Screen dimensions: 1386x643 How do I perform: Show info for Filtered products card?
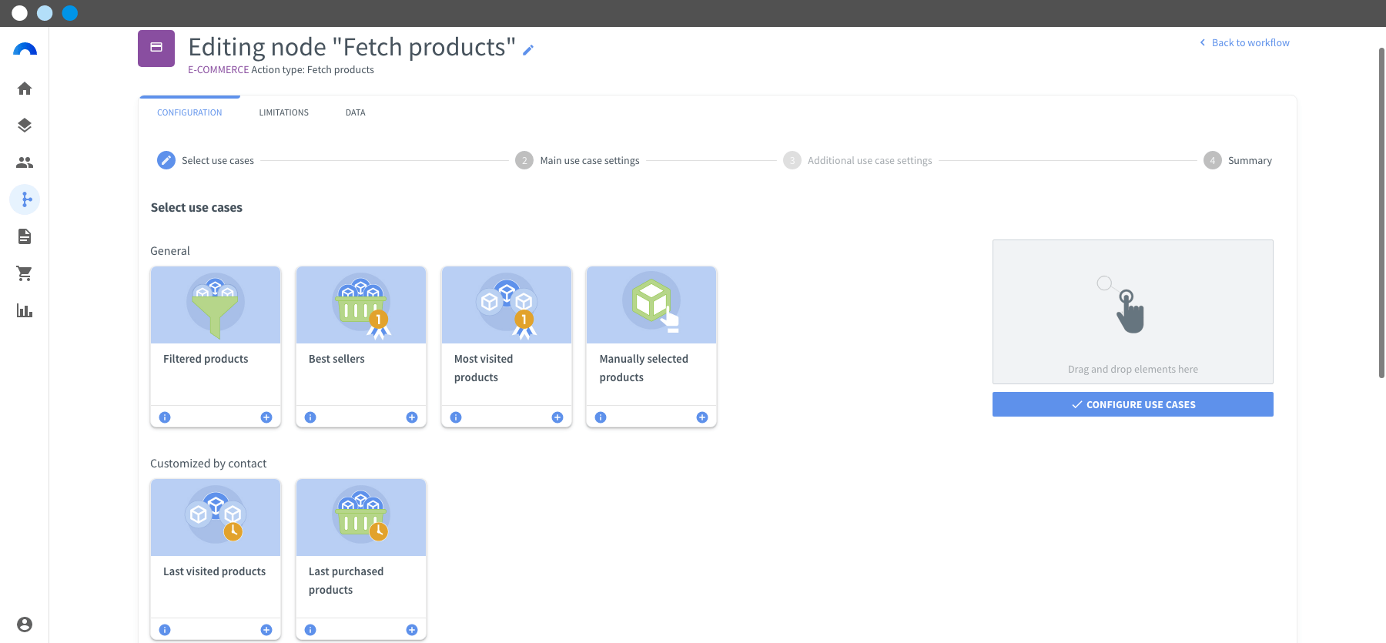[x=165, y=417]
